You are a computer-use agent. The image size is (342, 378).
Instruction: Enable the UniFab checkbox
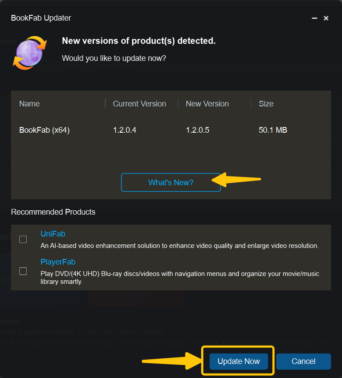click(23, 240)
